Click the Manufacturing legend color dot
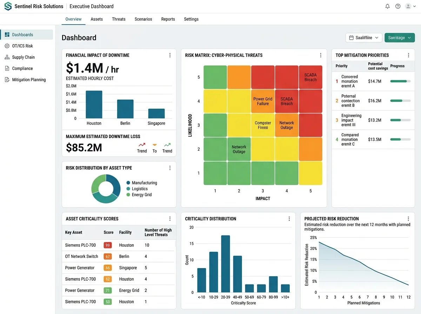Screen dimensions: 421x314 [x=128, y=183]
